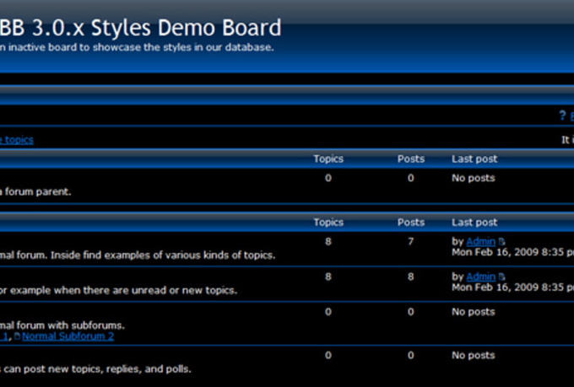The width and height of the screenshot is (574, 387).
Task: Select the '7' posts count cell
Action: coord(411,241)
